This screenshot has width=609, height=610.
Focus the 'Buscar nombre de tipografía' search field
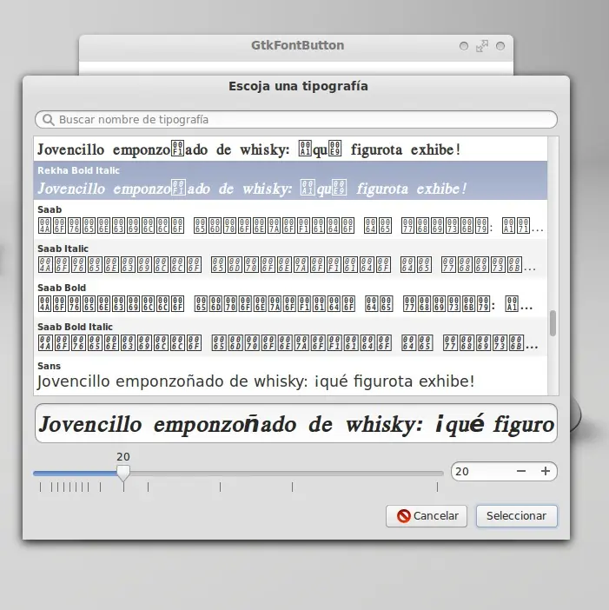point(296,119)
